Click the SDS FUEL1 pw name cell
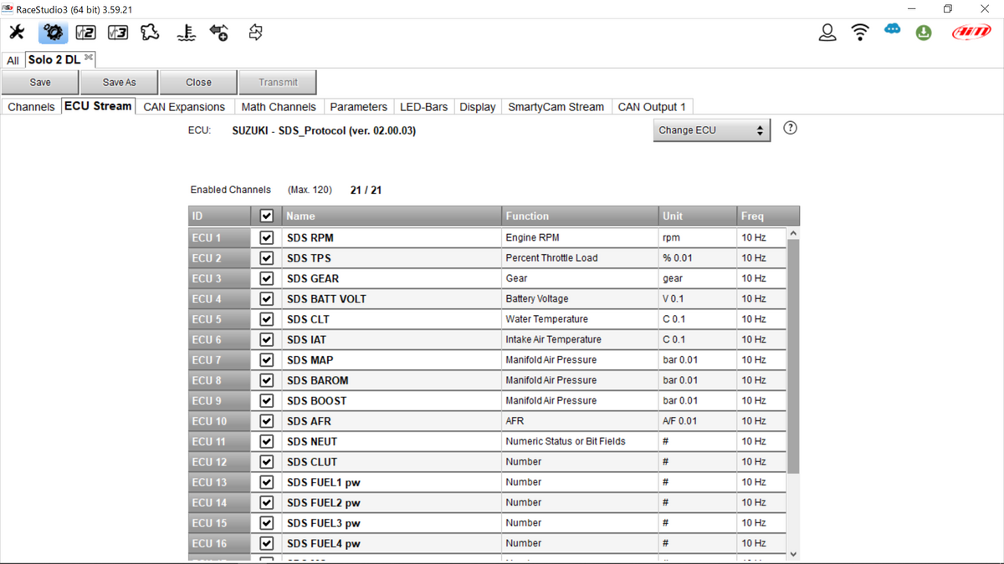 (392, 482)
